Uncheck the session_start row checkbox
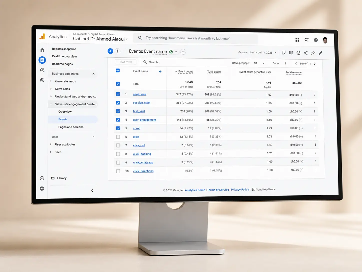362x272 pixels. click(118, 103)
